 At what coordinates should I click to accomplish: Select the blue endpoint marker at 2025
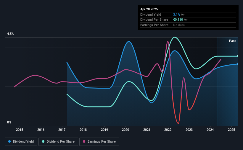pyautogui.click(x=238, y=64)
